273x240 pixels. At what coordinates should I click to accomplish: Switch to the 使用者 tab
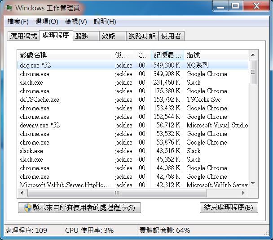(171, 36)
